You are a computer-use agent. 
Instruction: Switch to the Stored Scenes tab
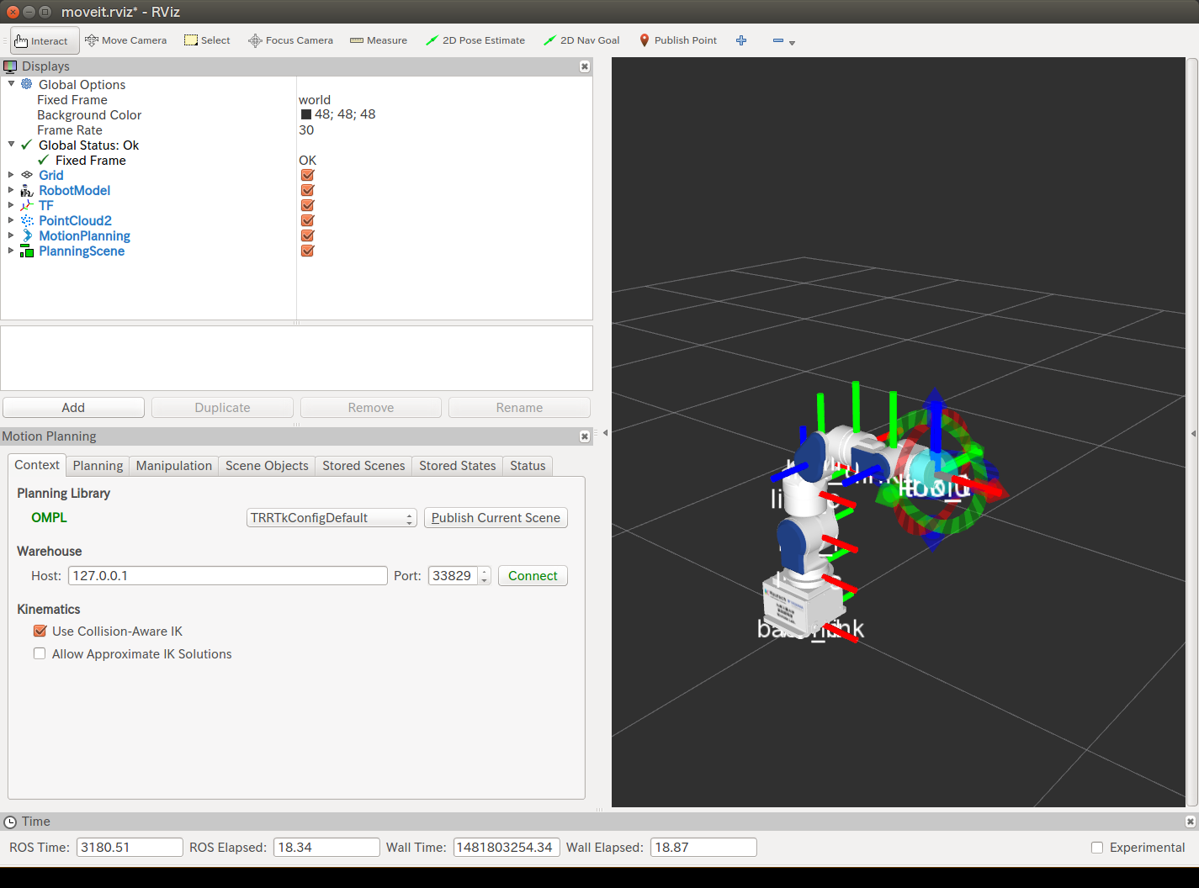point(363,466)
